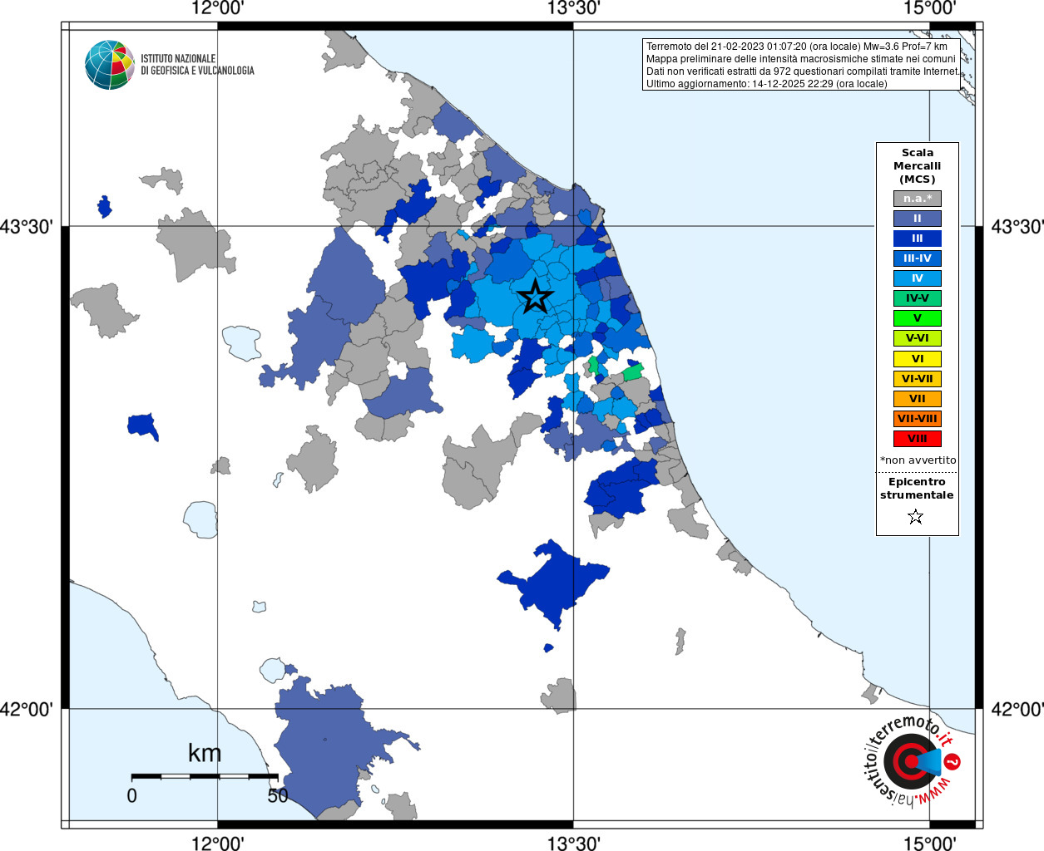Select the orange VII legend swatch
Viewport: 1044px width, 851px height.
(918, 399)
